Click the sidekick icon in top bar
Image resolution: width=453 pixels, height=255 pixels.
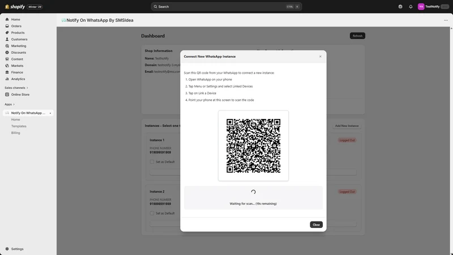(x=400, y=7)
